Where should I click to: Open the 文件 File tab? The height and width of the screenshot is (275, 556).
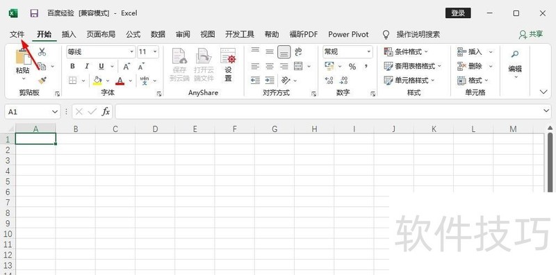(17, 35)
